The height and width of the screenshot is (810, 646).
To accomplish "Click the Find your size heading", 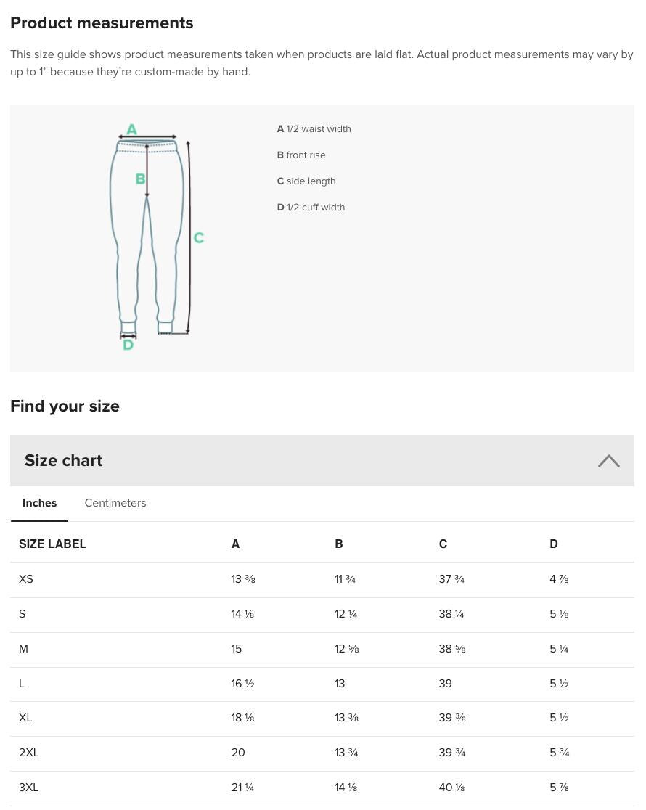I will pos(65,406).
